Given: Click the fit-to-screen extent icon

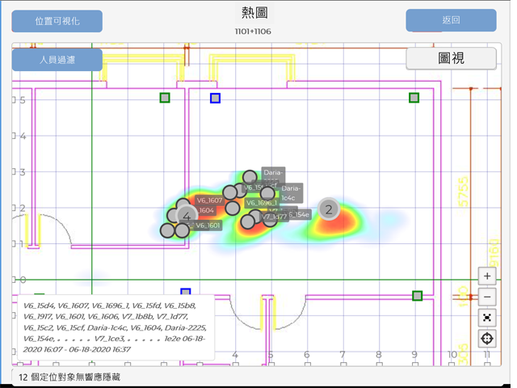Looking at the screenshot, I should (x=487, y=318).
